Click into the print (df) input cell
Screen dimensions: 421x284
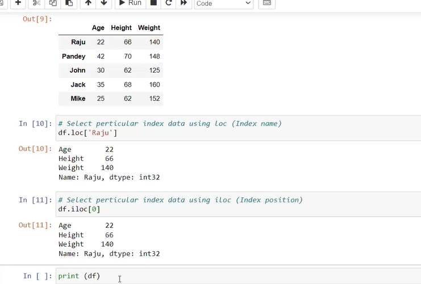pos(227,276)
